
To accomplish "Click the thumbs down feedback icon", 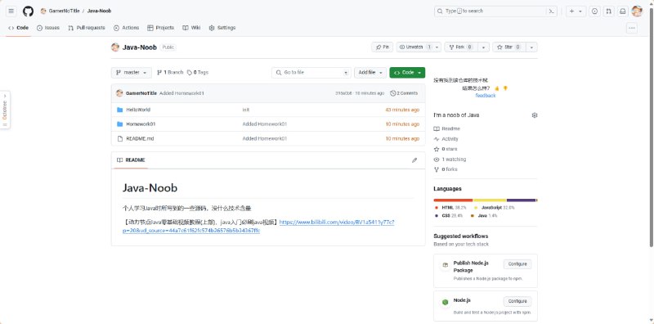I will [505, 88].
